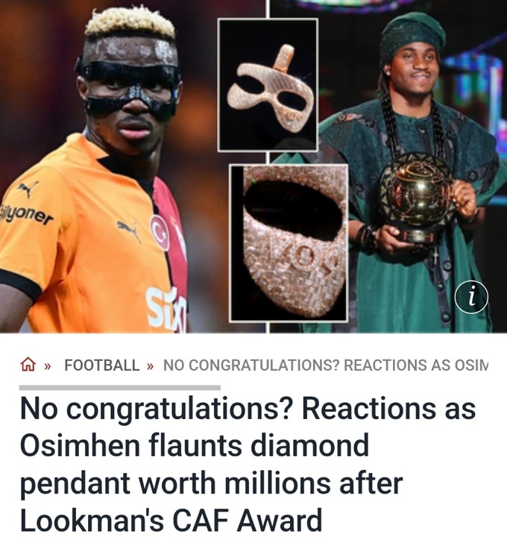Click the truncated article title breadcrumb
This screenshot has width=507, height=537.
(326, 365)
